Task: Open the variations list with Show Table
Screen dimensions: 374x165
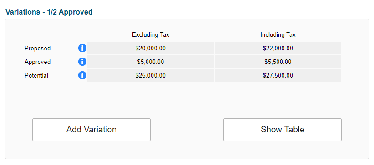Action: [283, 130]
